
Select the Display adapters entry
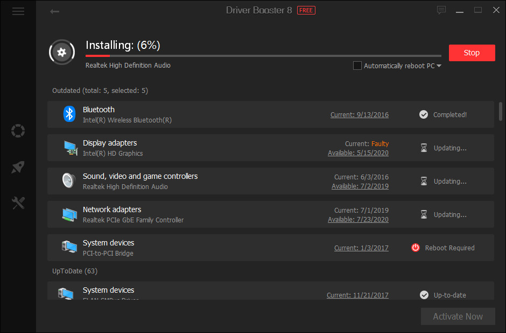[215, 148]
